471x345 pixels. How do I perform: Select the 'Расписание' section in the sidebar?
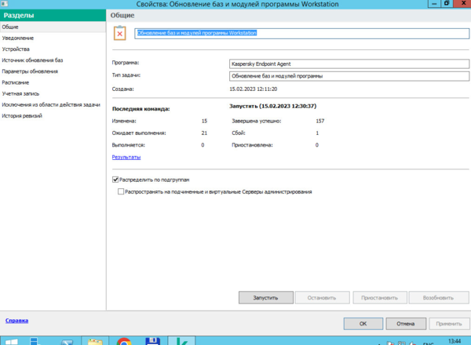(16, 82)
